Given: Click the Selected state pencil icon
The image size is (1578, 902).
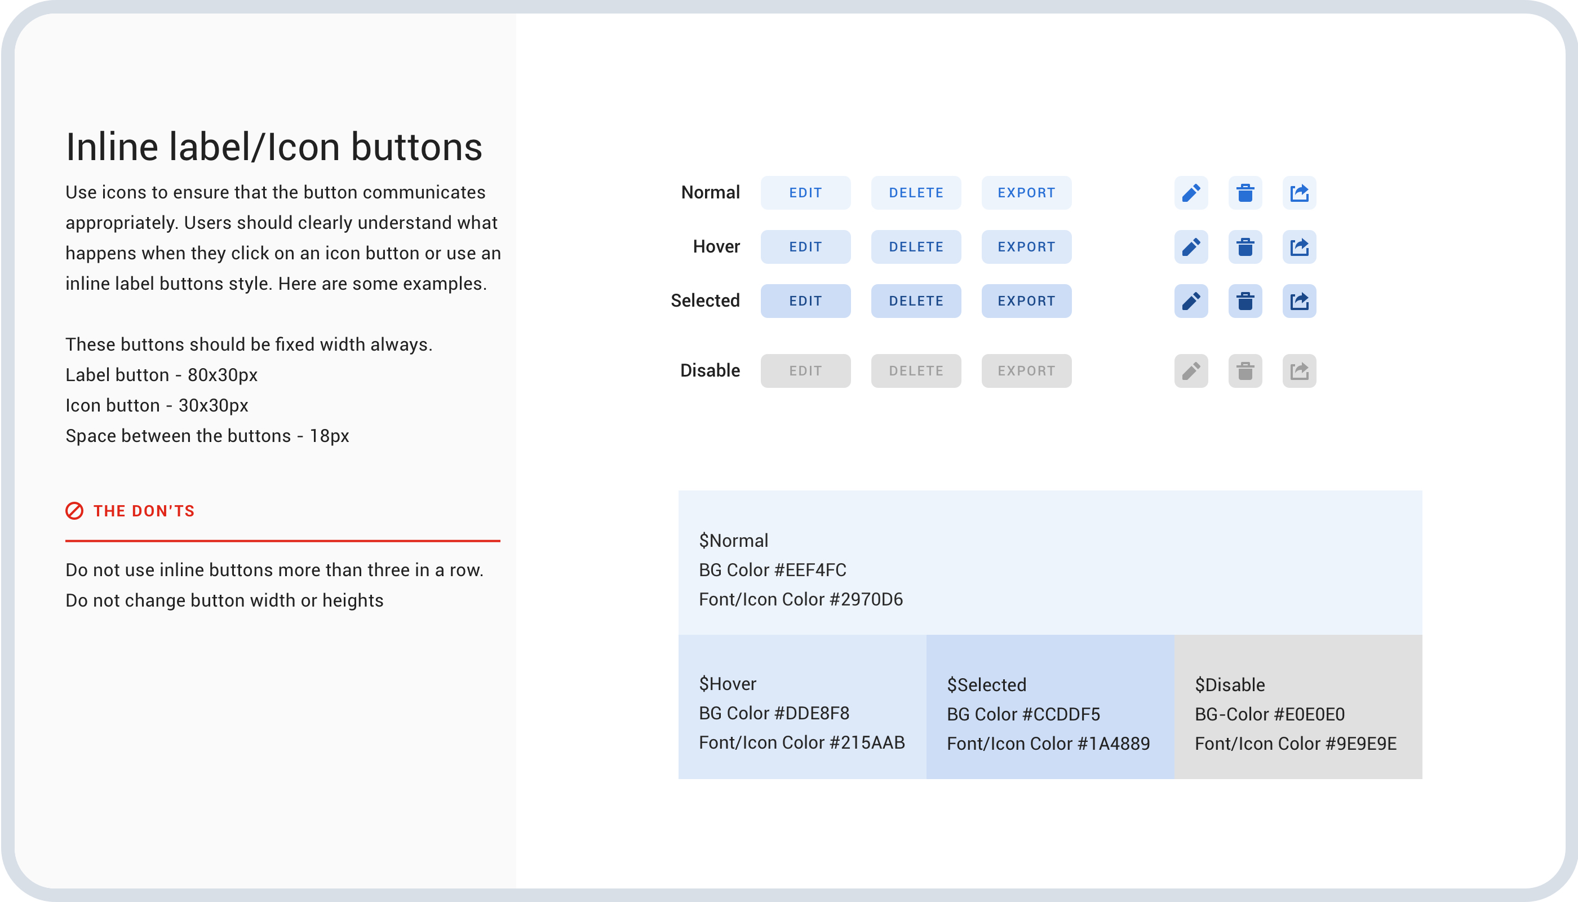Looking at the screenshot, I should 1191,301.
